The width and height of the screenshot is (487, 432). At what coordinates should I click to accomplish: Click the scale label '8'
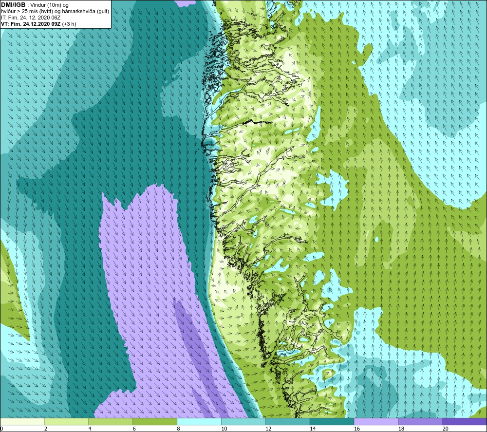click(179, 429)
